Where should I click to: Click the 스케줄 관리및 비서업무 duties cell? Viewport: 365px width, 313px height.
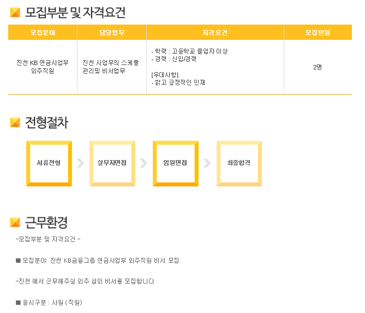tap(111, 67)
